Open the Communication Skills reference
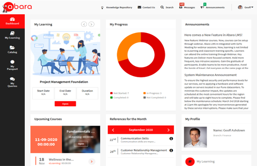 [x=135, y=138]
